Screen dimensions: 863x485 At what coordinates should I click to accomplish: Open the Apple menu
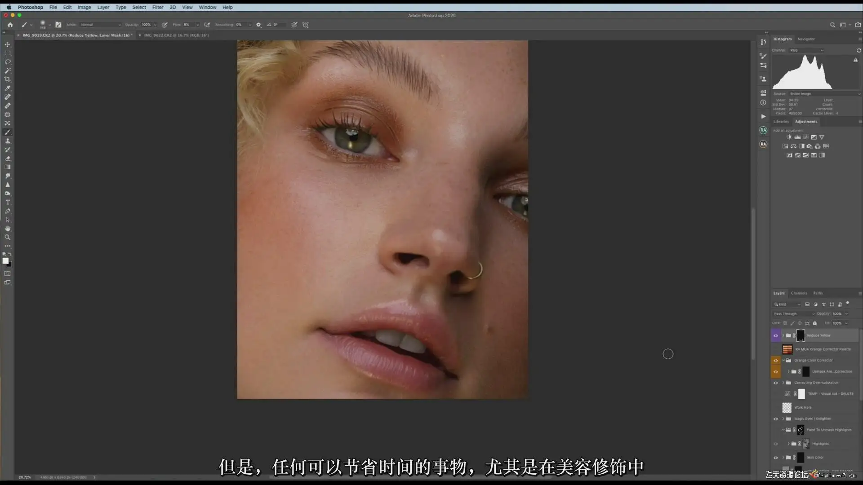9,7
